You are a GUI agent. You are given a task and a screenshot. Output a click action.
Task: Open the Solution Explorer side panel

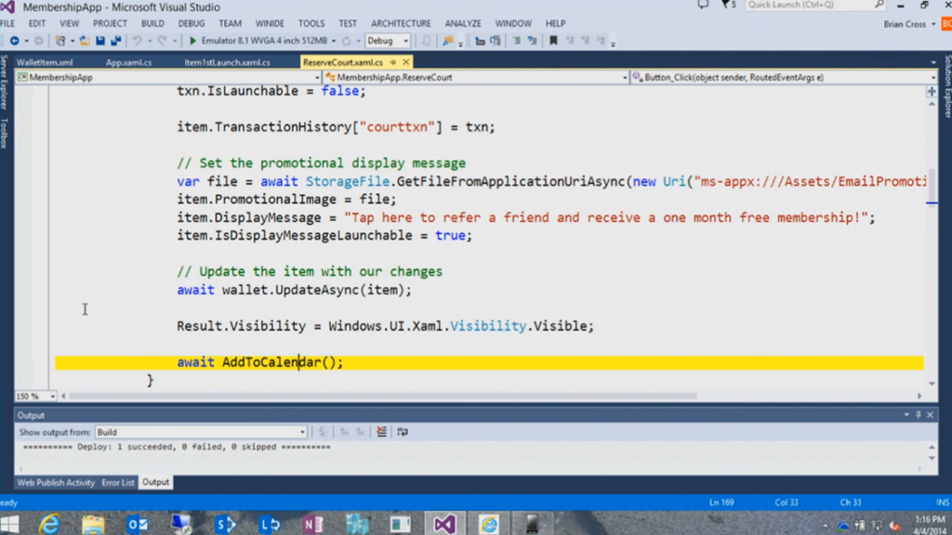click(x=947, y=85)
